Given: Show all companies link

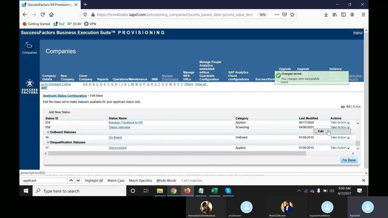Looking at the screenshot, I should coord(201,84).
